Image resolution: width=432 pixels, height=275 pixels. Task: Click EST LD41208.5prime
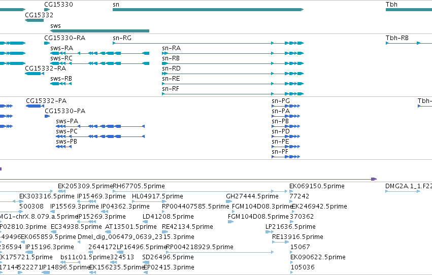coord(145,222)
